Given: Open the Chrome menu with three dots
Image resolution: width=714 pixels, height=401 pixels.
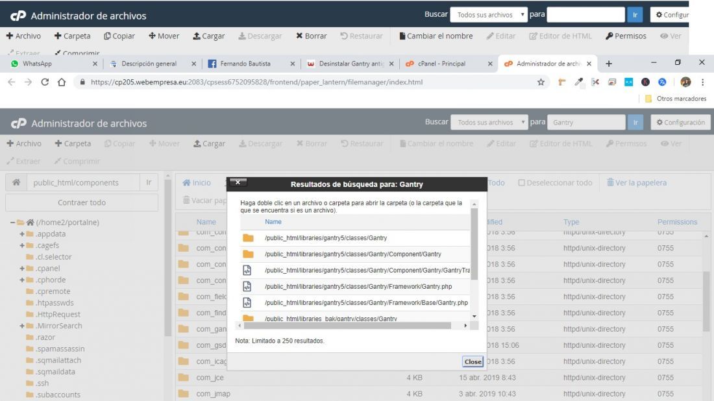Looking at the screenshot, I should click(x=702, y=82).
